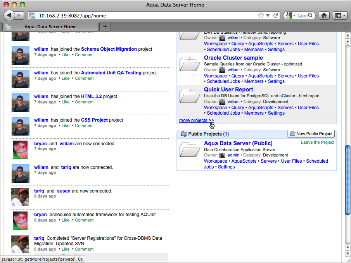The image size is (351, 263).
Task: Click the browser back button
Action: (x=9, y=15)
